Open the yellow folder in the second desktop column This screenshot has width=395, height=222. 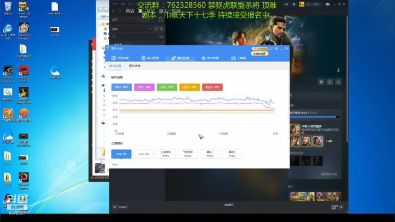pyautogui.click(x=23, y=52)
